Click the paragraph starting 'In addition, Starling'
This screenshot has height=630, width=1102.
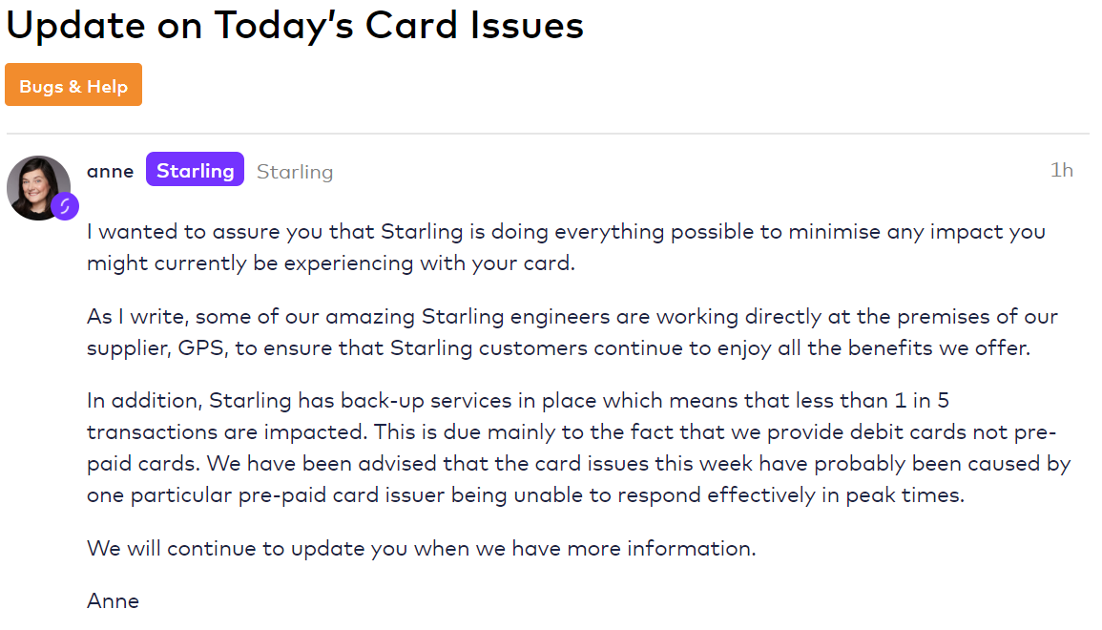[x=577, y=447]
